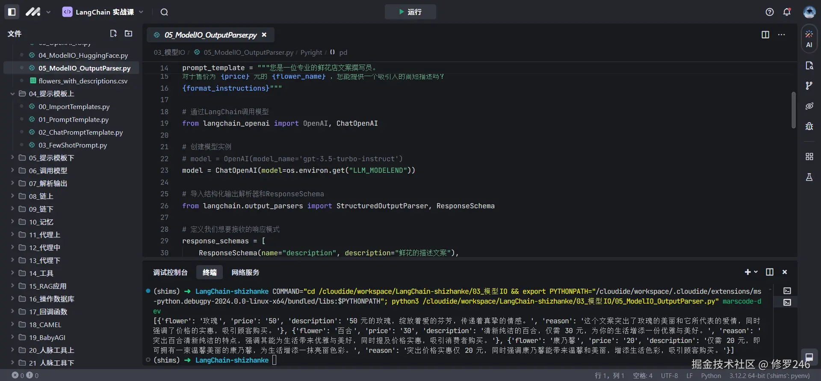This screenshot has width=821, height=381.
Task: Split the terminal panel
Action: tap(770, 272)
